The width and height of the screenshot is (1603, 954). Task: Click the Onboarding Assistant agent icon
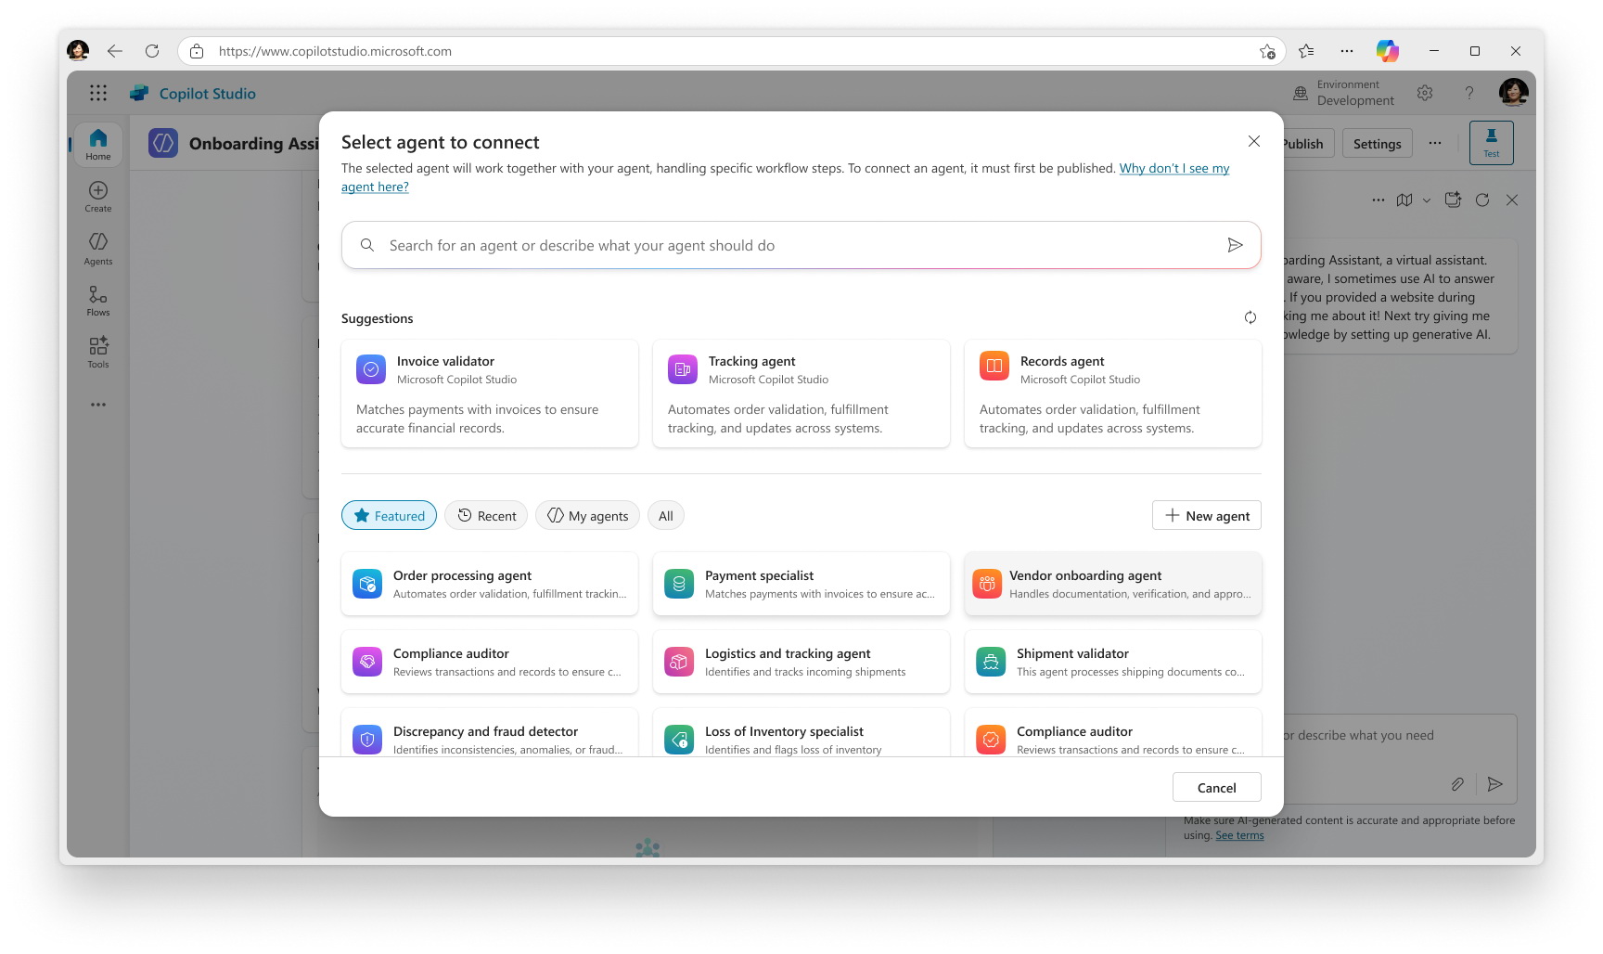pos(163,143)
